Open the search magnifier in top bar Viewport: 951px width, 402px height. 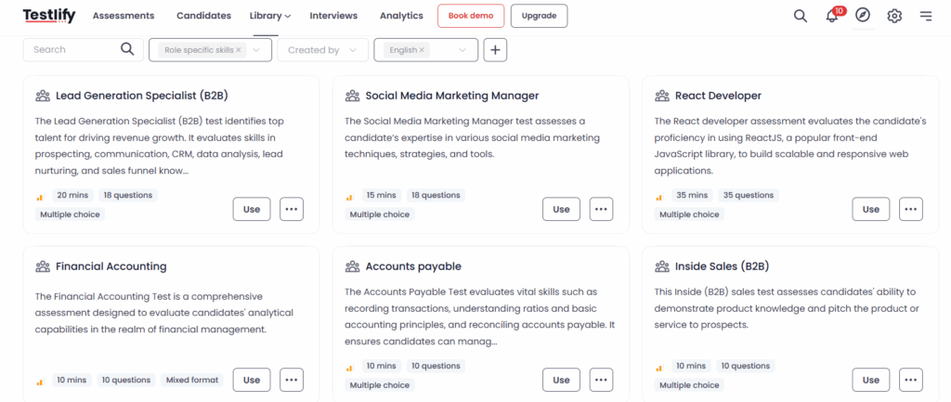pyautogui.click(x=801, y=16)
